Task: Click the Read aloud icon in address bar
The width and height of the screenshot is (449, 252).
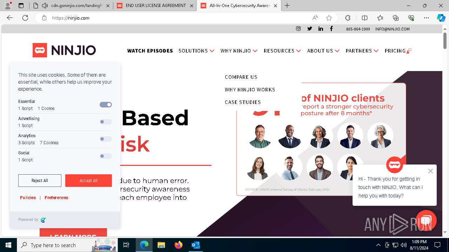Action: coord(315,18)
